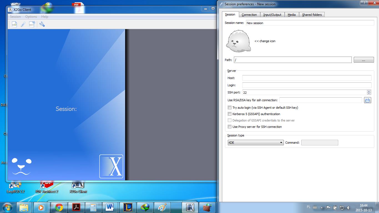Screen dimensions: 379x213
Task: Switch to the Media tab
Action: [292, 15]
